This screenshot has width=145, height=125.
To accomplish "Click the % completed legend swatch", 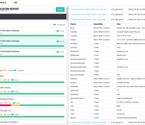I will [x=55, y=25].
